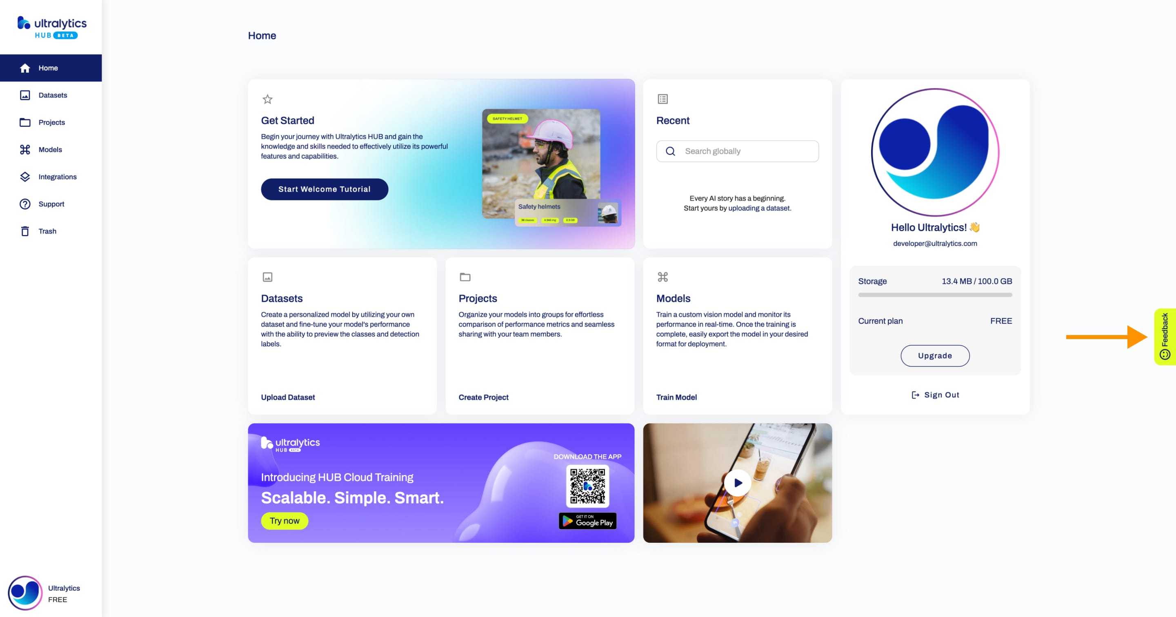
Task: Click the Start Welcome Tutorial button
Action: tap(325, 189)
